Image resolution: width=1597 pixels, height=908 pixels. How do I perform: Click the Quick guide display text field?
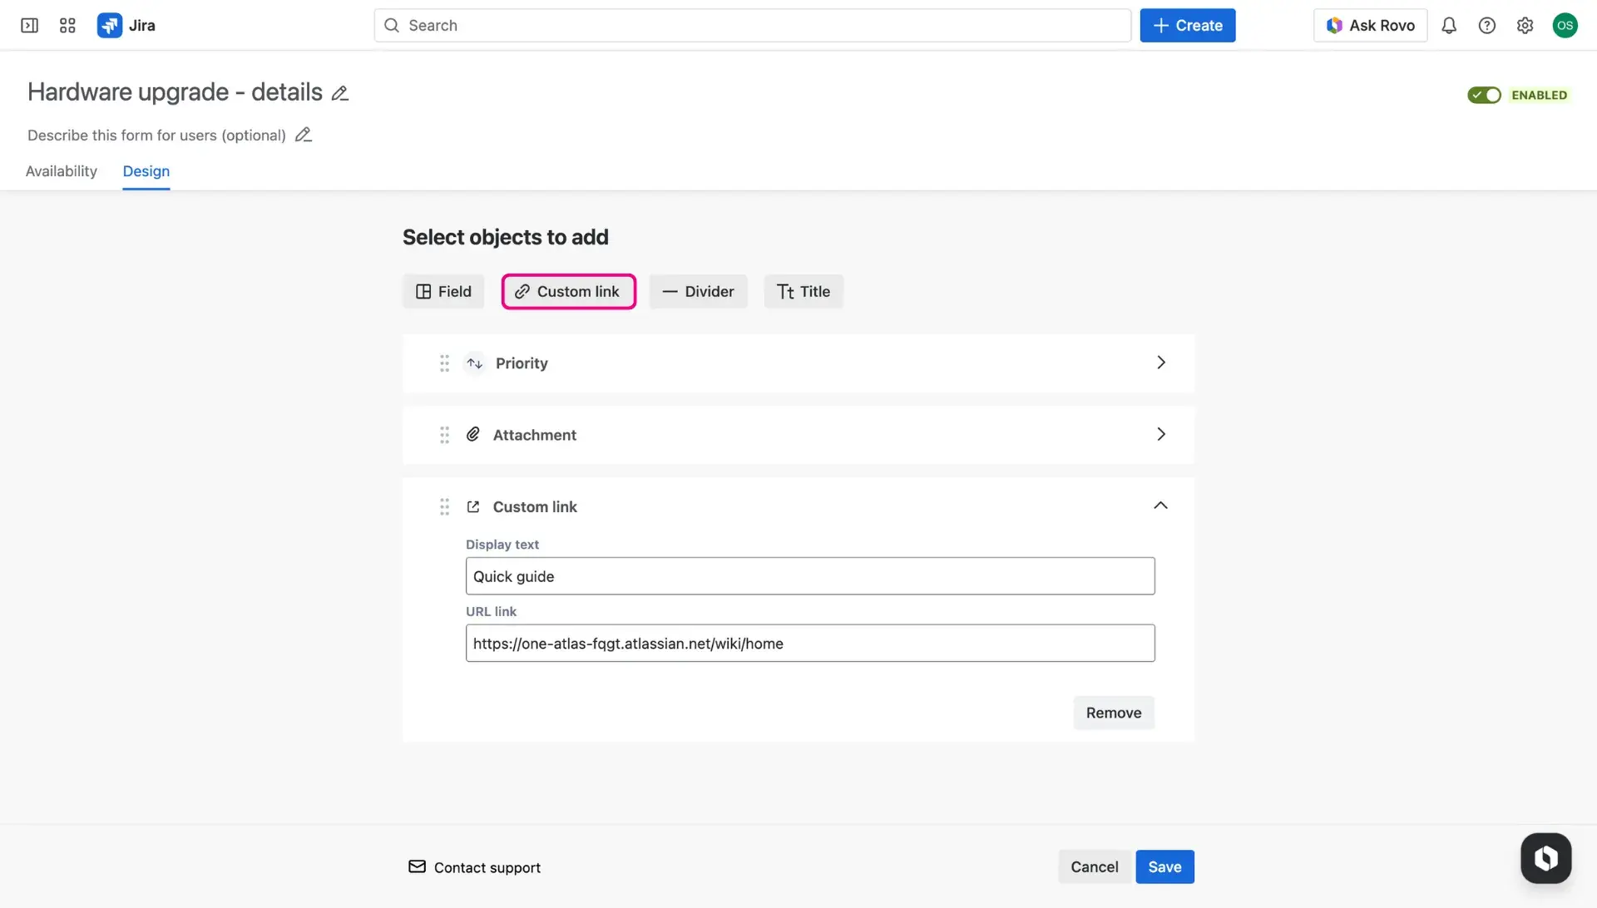809,575
